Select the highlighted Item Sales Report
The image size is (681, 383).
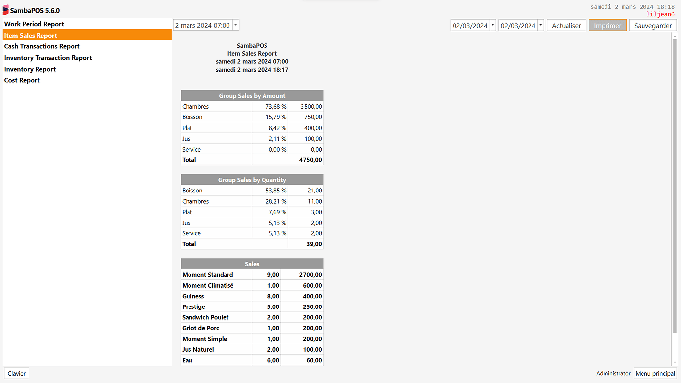pyautogui.click(x=32, y=35)
